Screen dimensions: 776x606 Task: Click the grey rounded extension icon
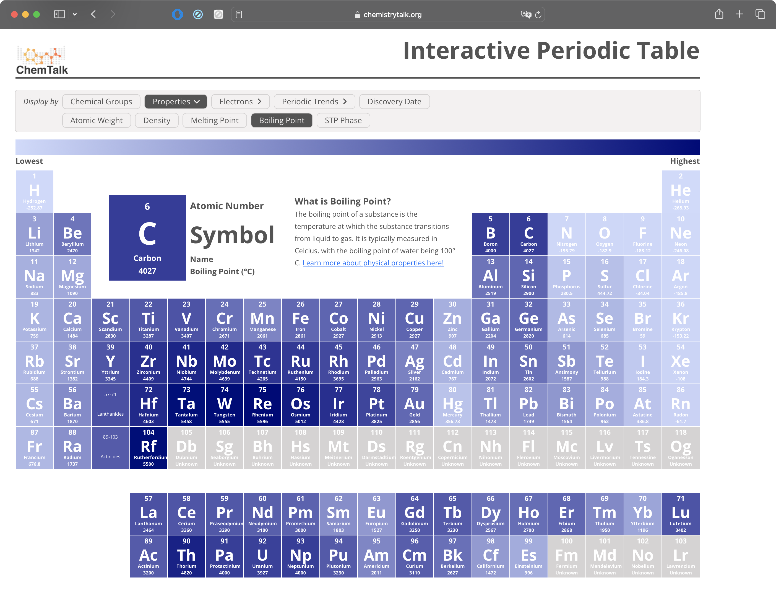218,14
